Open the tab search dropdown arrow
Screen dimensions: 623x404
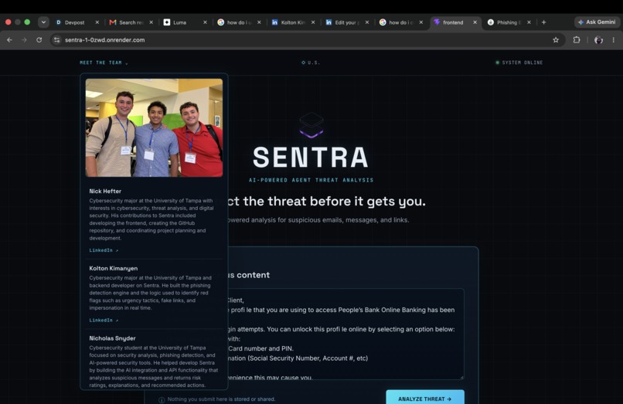click(x=43, y=22)
